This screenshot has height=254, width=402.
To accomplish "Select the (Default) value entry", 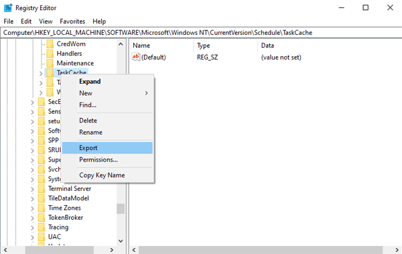I will (153, 57).
